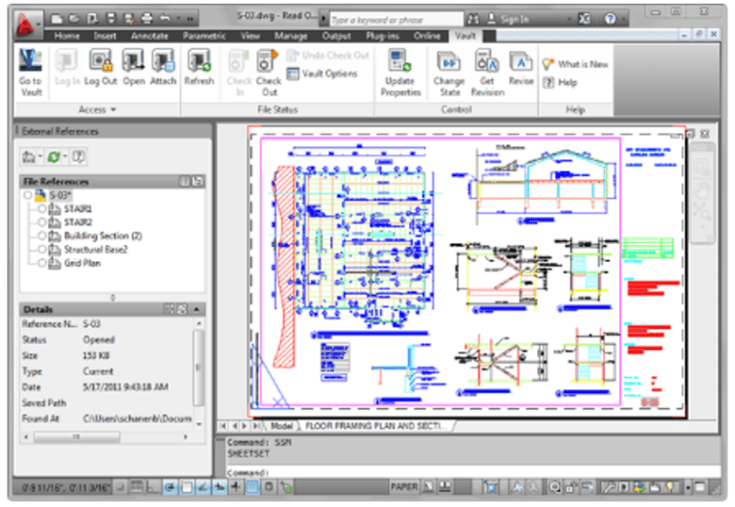Toggle the L-shaped Ortho mode icon in status bar
The image size is (735, 507).
point(152,487)
